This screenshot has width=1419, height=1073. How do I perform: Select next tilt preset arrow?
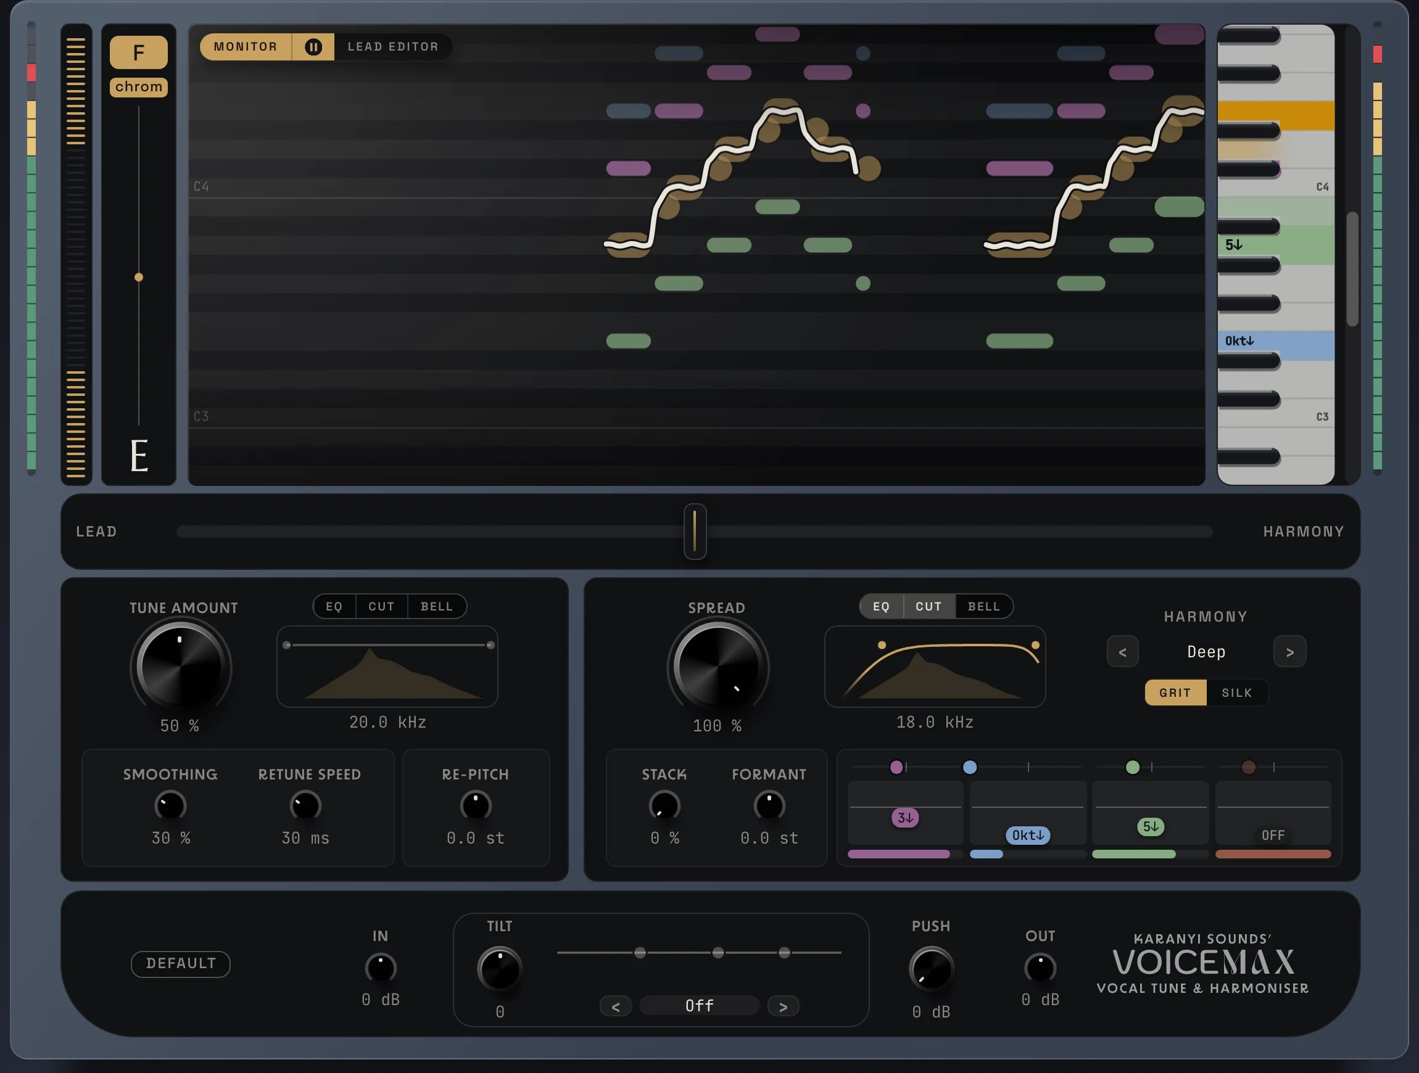[x=784, y=1006]
